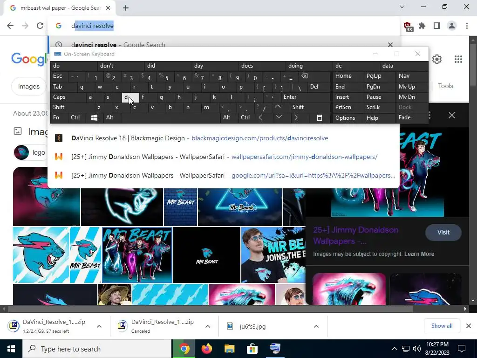The height and width of the screenshot is (358, 477).
Task: Open Google settings gear icon
Action: tap(437, 59)
